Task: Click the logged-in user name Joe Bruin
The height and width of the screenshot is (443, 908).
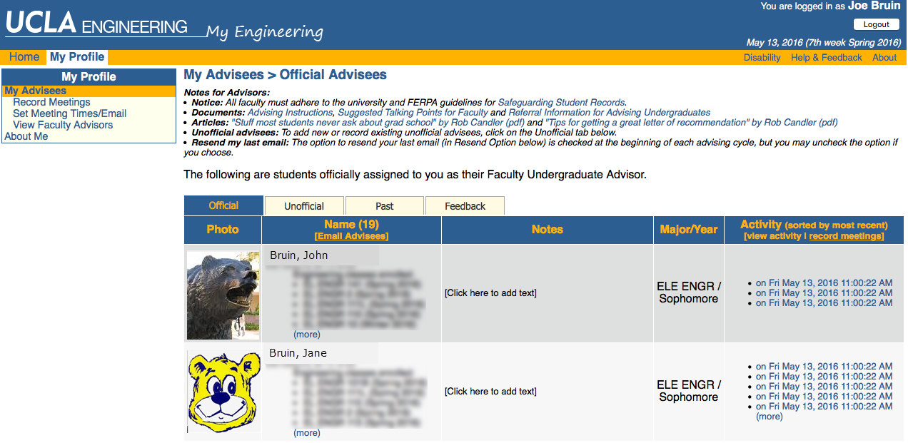Action: [x=874, y=6]
